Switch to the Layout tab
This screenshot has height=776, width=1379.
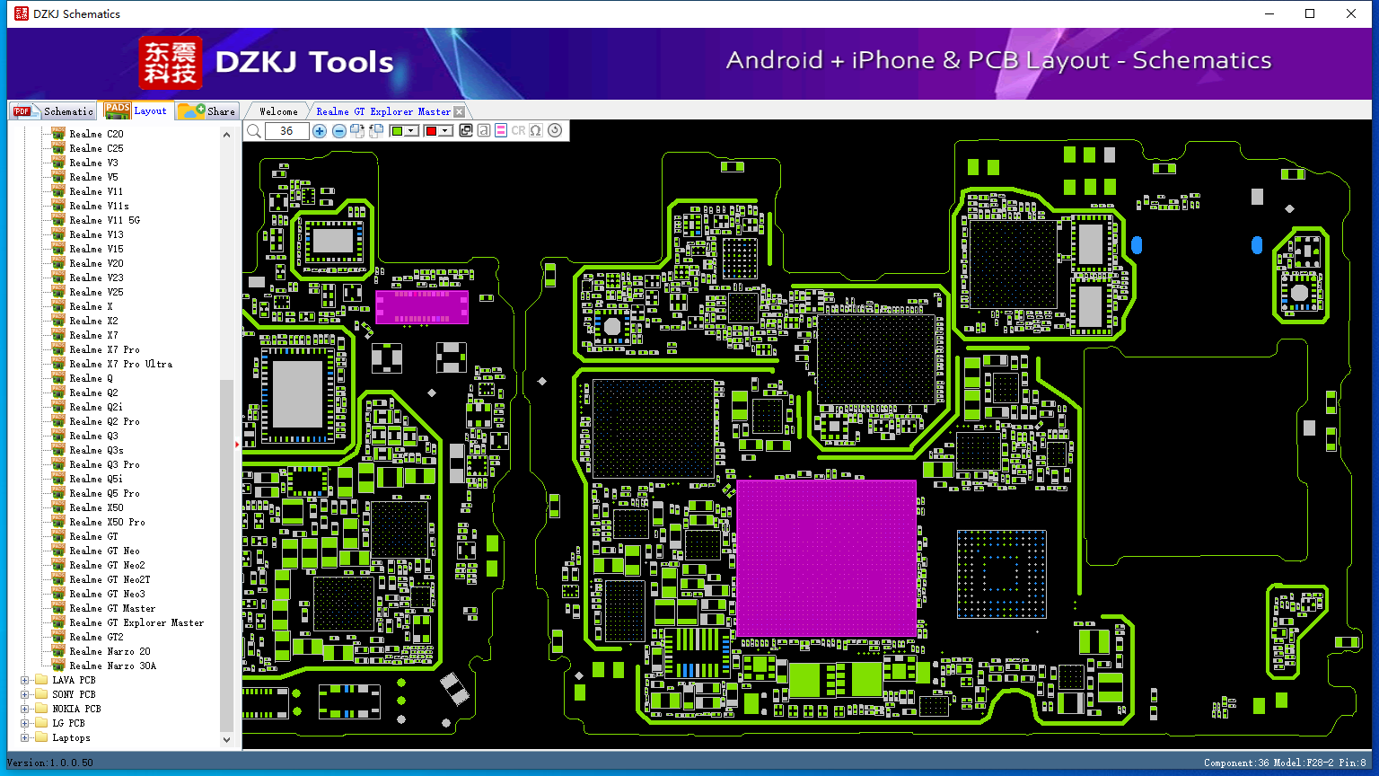coord(136,110)
